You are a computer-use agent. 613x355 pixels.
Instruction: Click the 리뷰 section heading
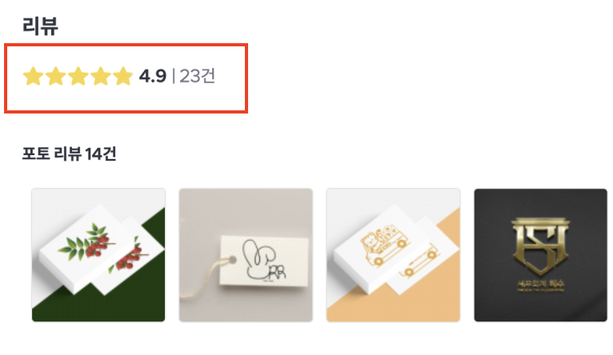click(40, 26)
